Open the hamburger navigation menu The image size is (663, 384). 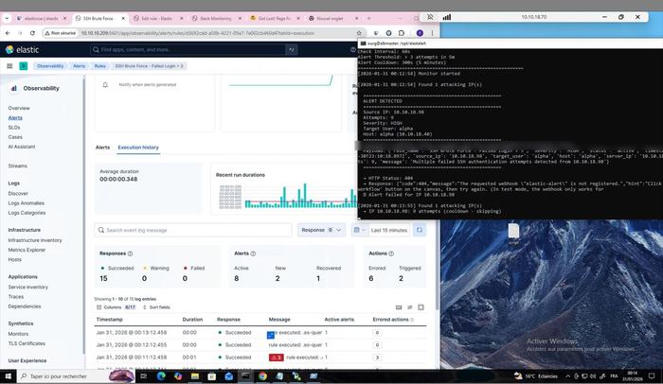9,66
